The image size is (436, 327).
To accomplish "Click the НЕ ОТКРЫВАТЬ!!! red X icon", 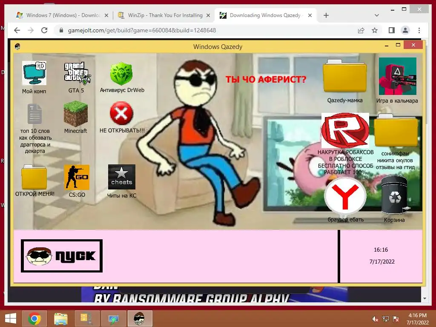I will [x=121, y=113].
